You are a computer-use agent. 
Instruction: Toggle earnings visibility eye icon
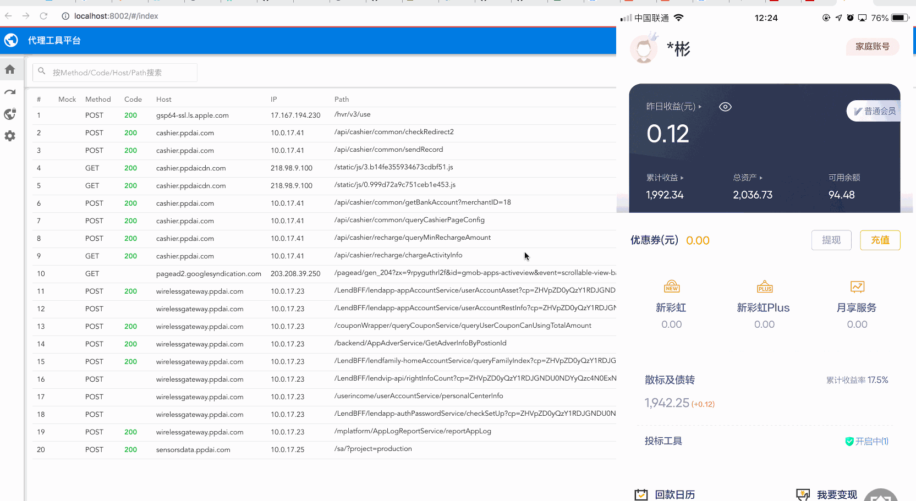[x=725, y=107]
